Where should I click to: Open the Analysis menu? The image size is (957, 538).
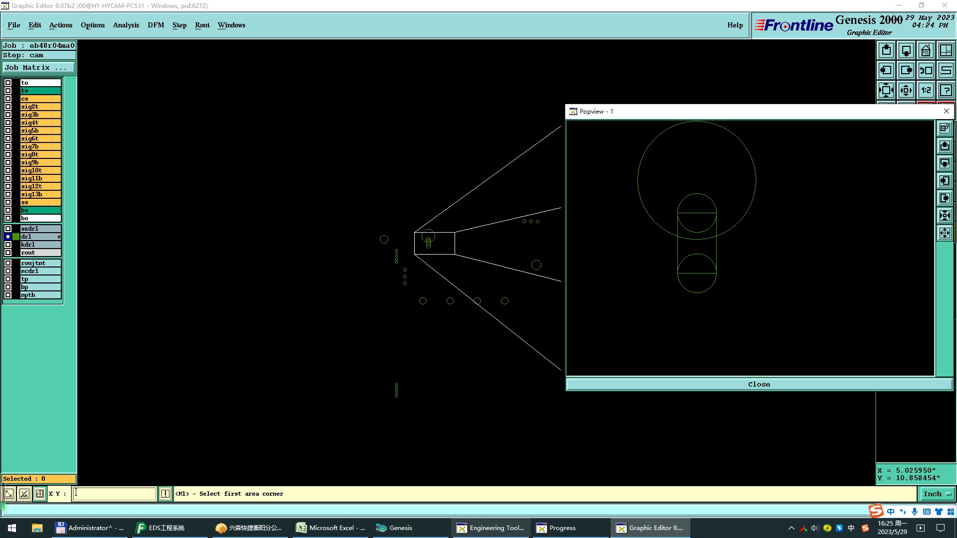[x=126, y=25]
